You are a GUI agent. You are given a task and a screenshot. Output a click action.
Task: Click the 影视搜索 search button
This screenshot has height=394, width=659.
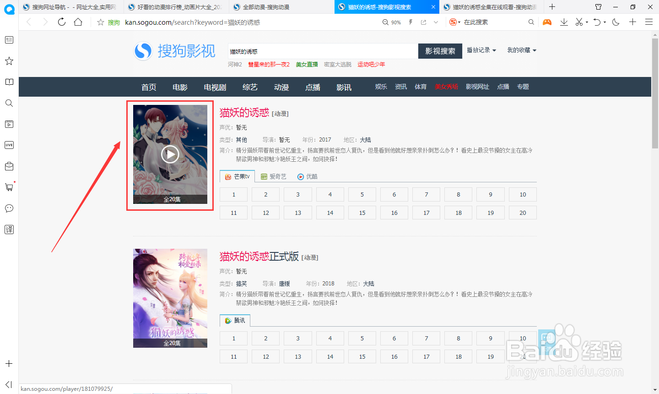(x=440, y=51)
